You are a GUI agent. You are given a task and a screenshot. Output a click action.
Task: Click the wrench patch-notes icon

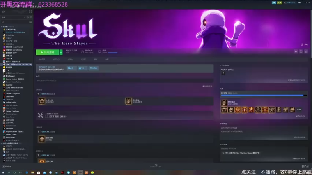pos(41,115)
